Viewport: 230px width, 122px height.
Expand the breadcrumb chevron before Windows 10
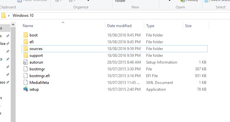point(9,15)
